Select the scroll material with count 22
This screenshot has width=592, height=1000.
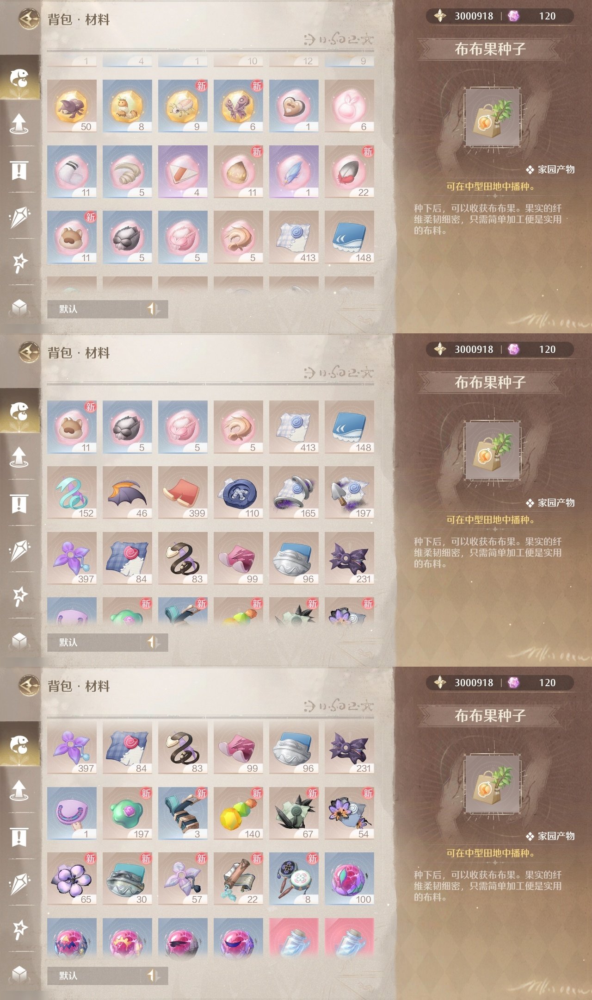pos(238,879)
